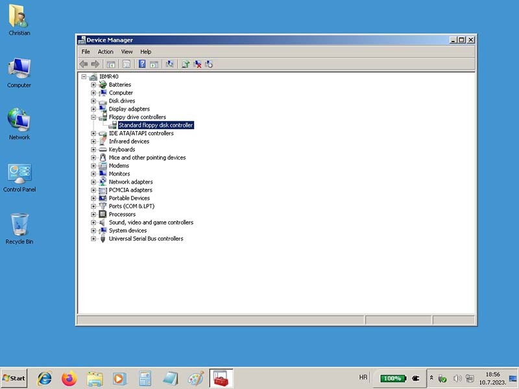The width and height of the screenshot is (519, 389).
Task: Collapse the Floppy drive controllers node
Action: [x=93, y=117]
